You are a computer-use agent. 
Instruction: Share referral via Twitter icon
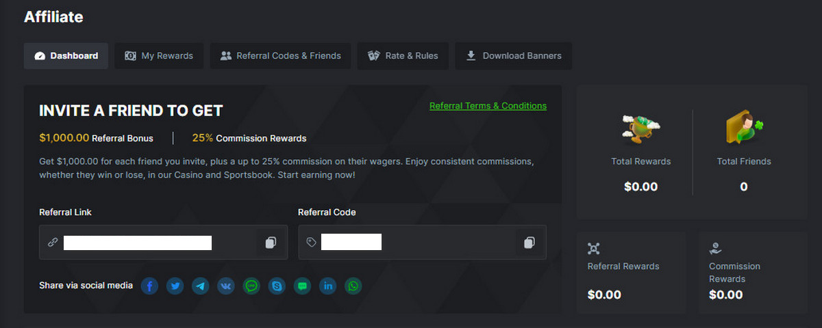coord(175,286)
